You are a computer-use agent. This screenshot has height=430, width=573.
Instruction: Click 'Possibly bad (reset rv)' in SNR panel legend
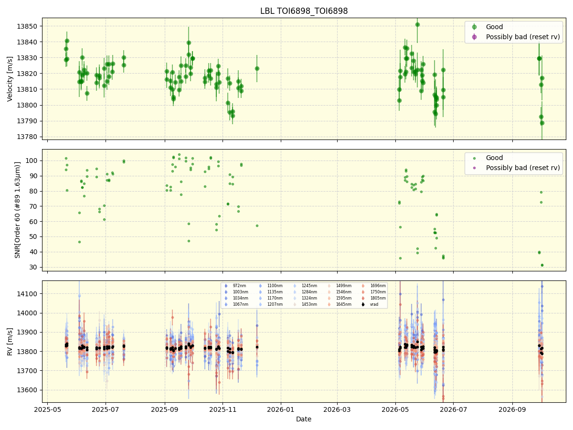pyautogui.click(x=523, y=168)
